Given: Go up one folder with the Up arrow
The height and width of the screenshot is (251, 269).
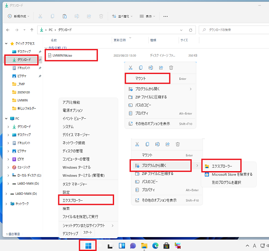Looking at the screenshot, I should coord(32,30).
